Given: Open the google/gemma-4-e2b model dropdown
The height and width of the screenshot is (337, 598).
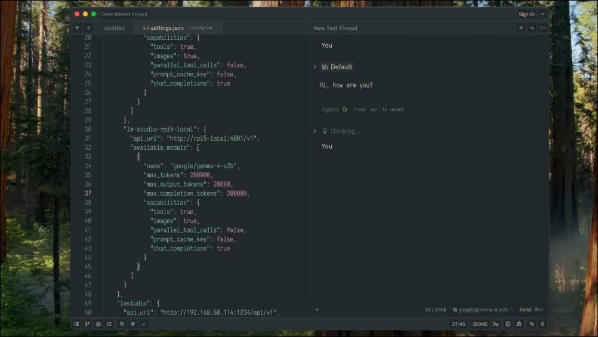Looking at the screenshot, I should pos(483,310).
